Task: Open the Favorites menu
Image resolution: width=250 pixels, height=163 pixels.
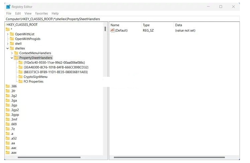Action: click(x=41, y=13)
